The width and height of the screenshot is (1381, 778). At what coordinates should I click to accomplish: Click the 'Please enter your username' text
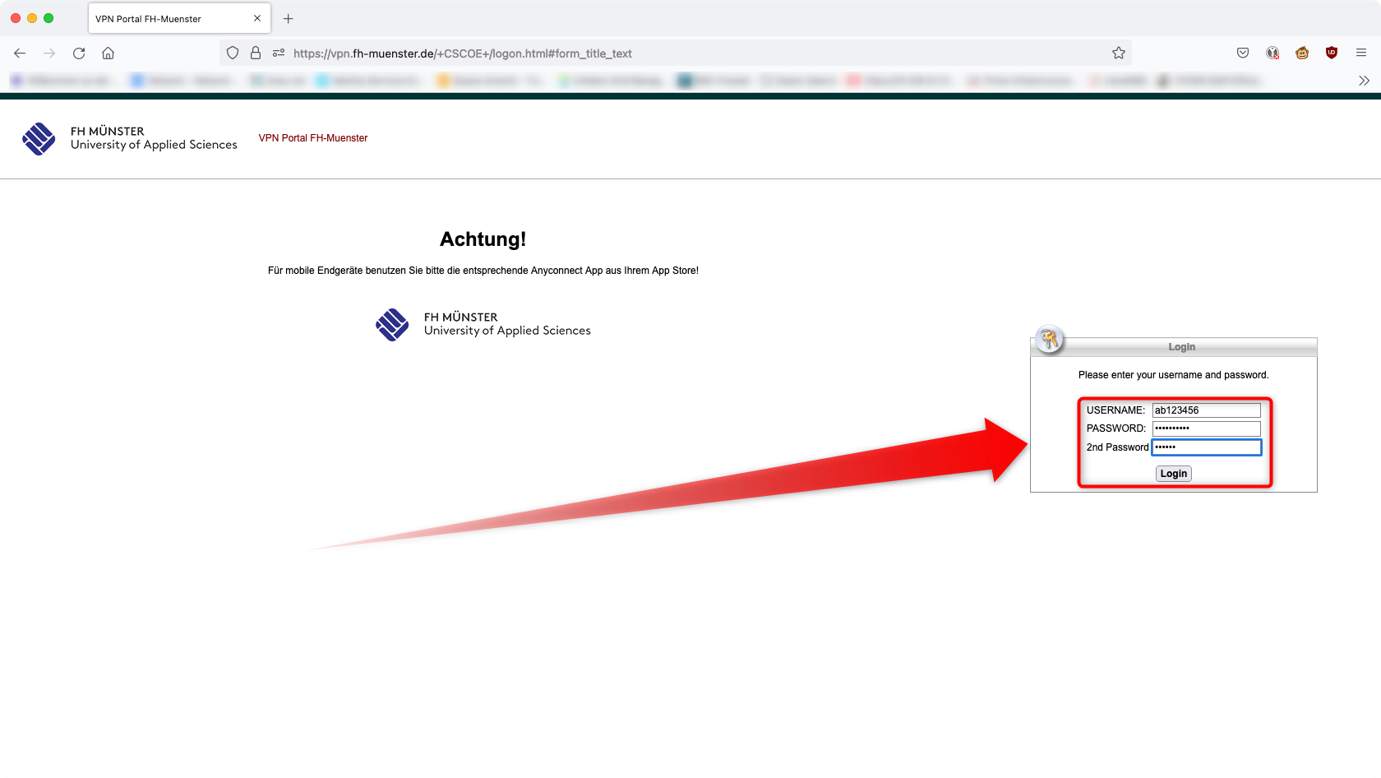(x=1173, y=375)
